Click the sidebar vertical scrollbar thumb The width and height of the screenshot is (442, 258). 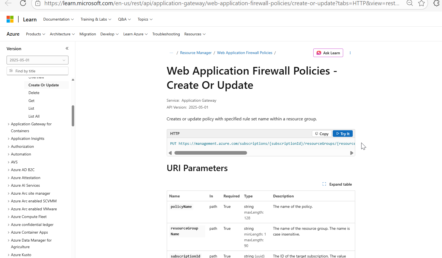click(x=73, y=116)
